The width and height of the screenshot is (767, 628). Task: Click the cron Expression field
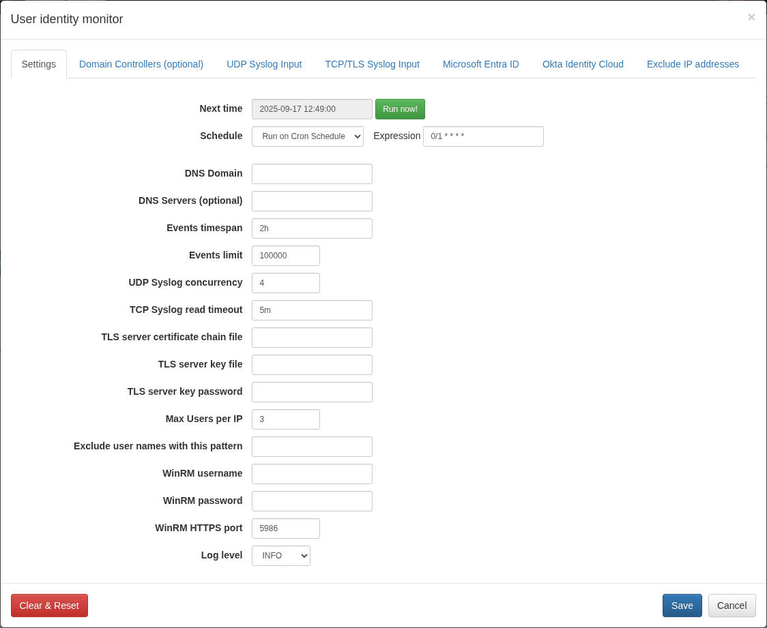pyautogui.click(x=483, y=136)
